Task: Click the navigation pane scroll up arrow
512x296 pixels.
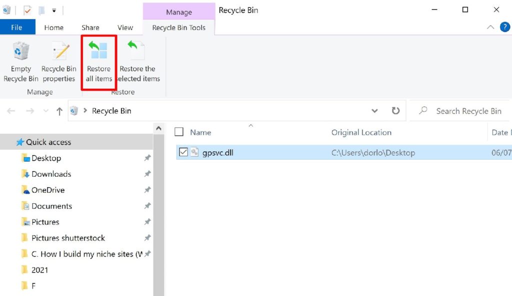Action: [x=158, y=128]
